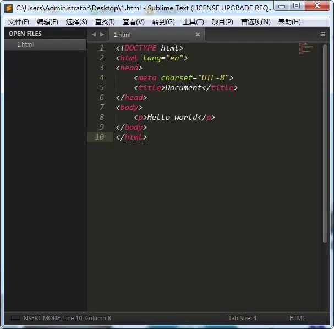Go to previous tab with left arrow
Viewport: 334px width, 329px height.
(x=94, y=34)
